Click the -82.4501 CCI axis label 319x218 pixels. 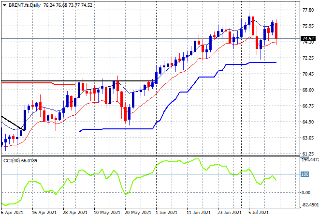tap(309, 204)
